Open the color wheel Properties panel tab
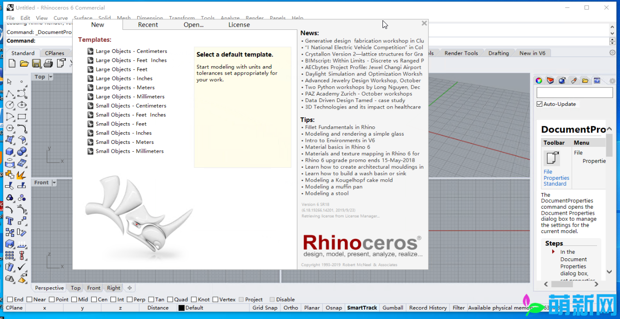 pos(539,81)
